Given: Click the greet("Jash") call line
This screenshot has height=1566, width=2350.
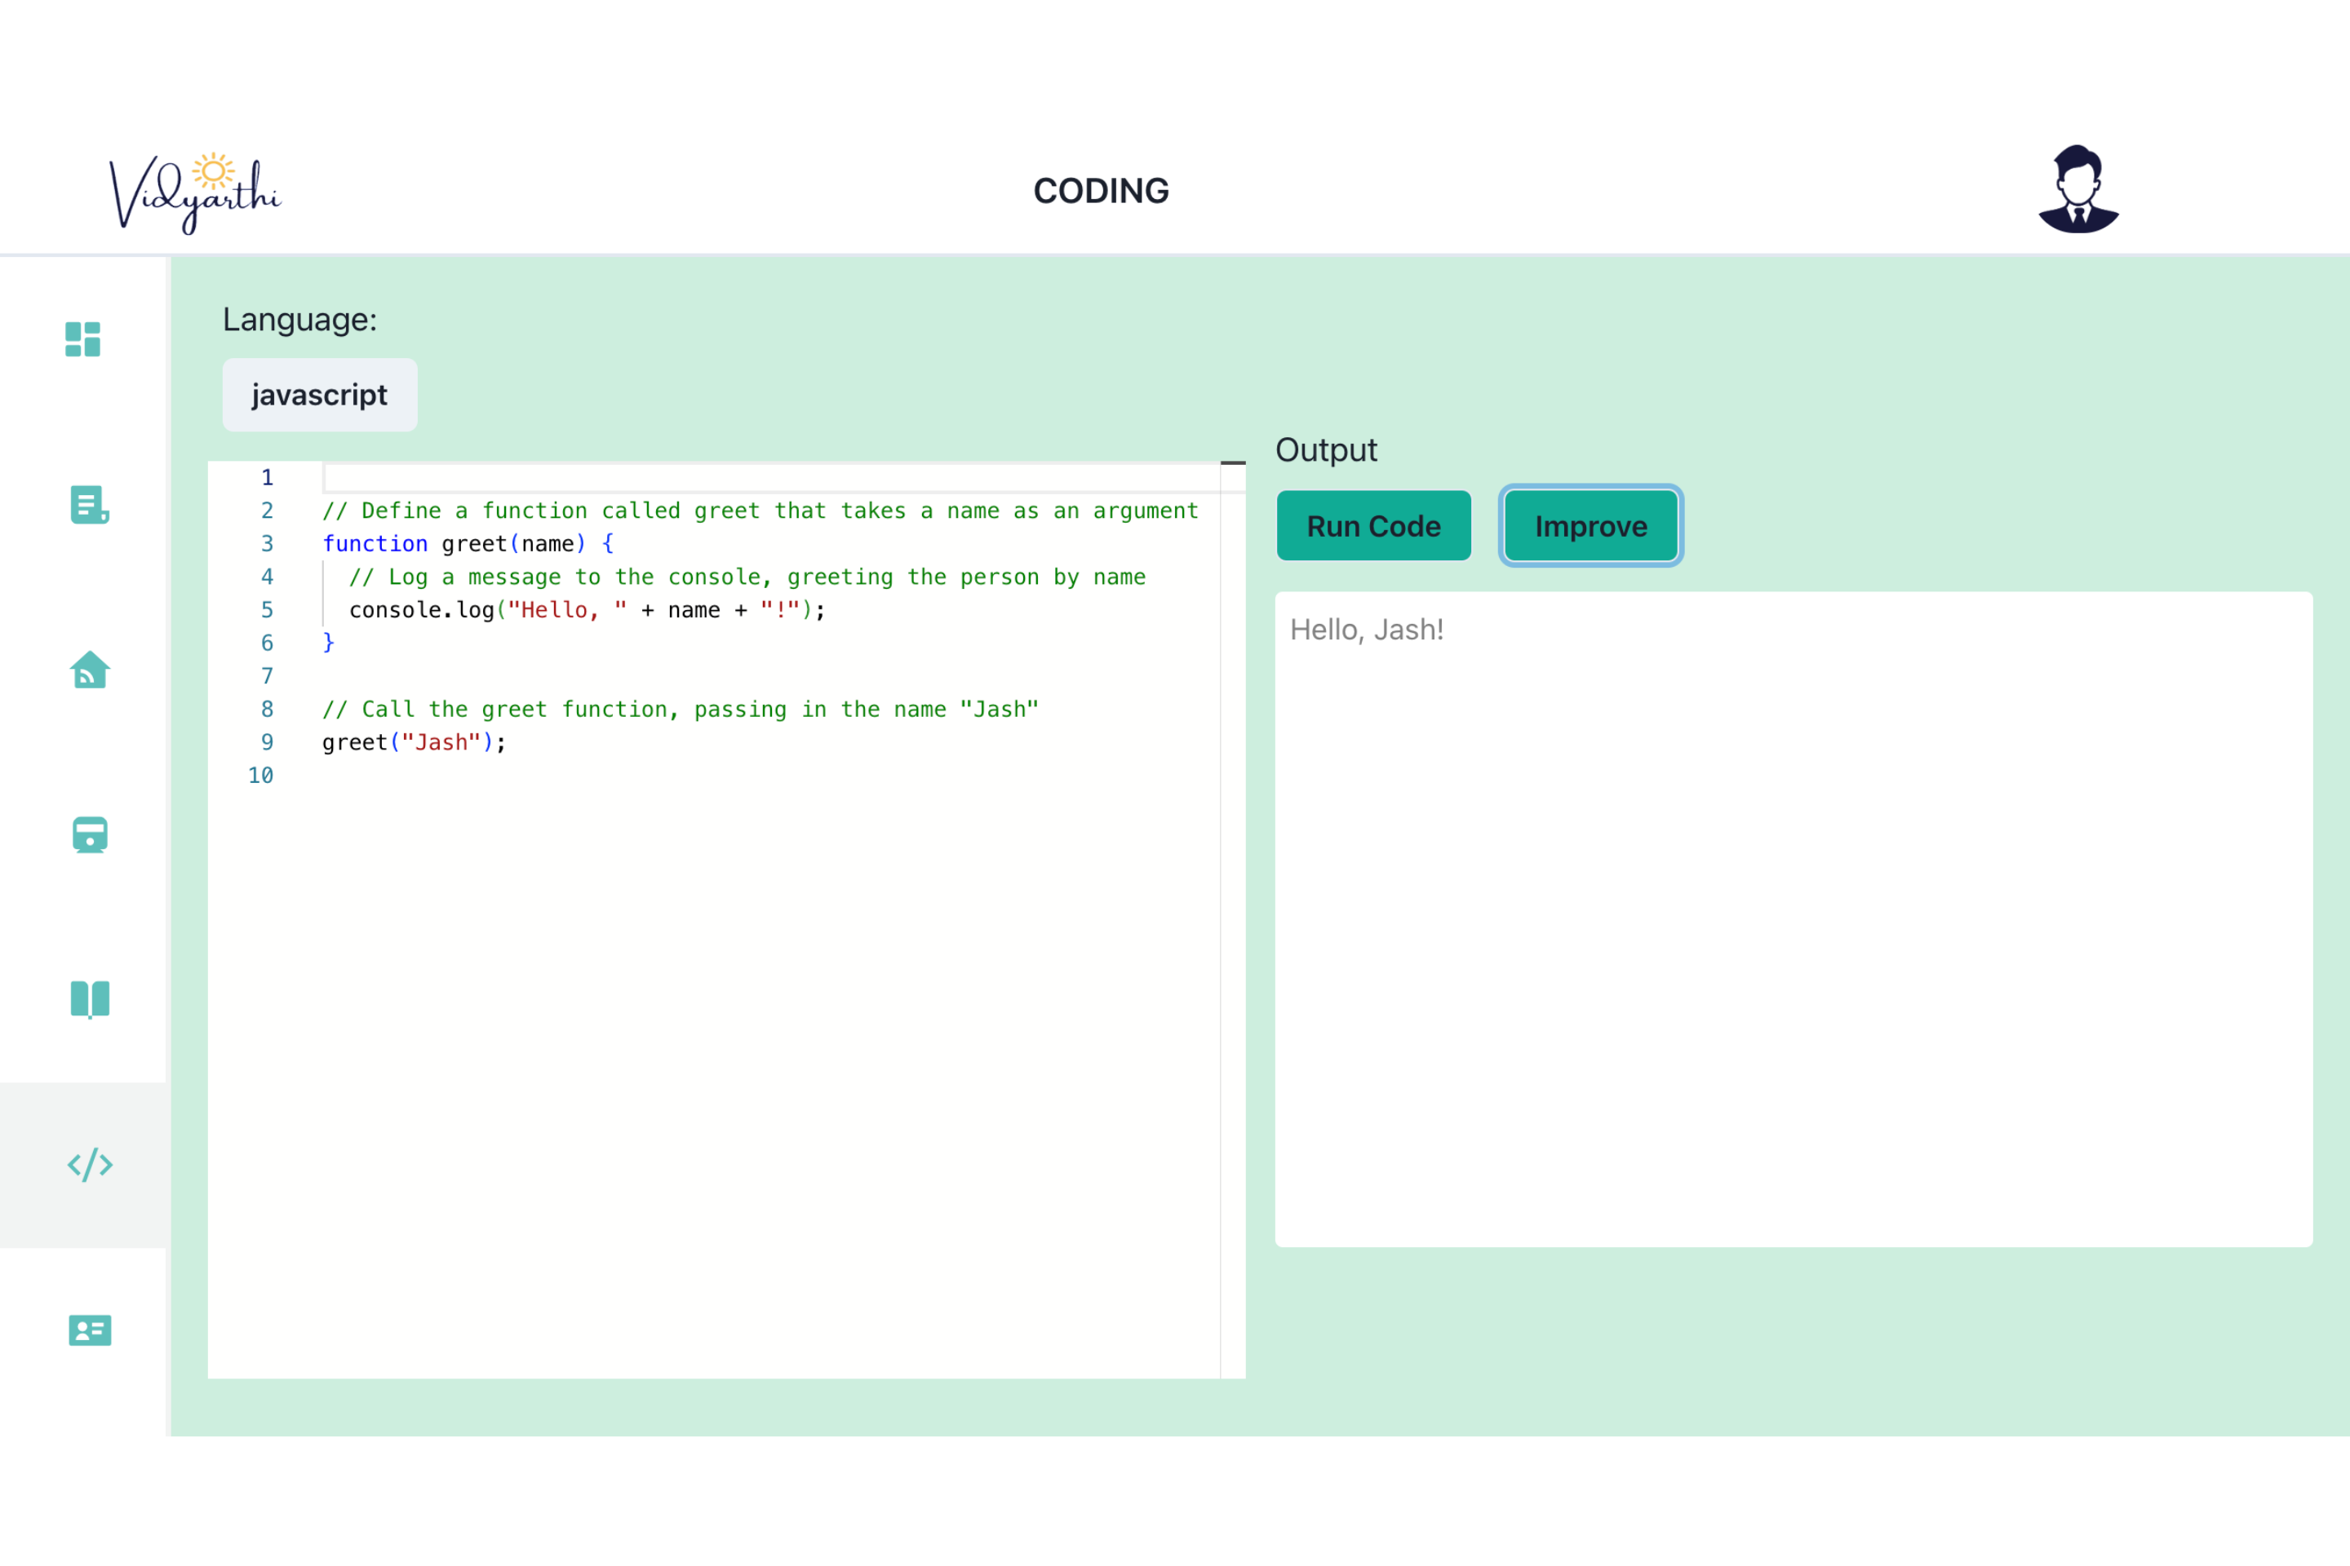Looking at the screenshot, I should [x=414, y=743].
